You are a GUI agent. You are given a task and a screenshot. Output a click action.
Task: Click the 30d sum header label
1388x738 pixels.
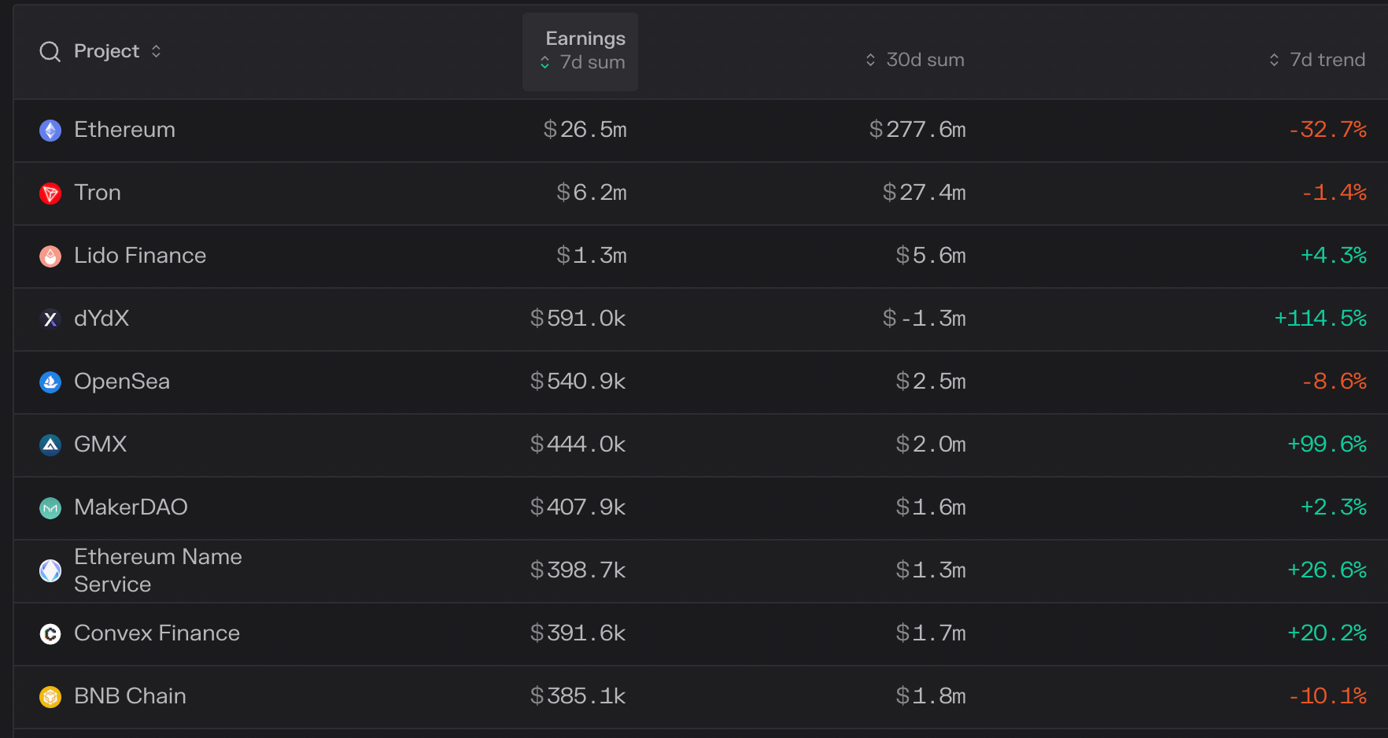click(x=925, y=60)
